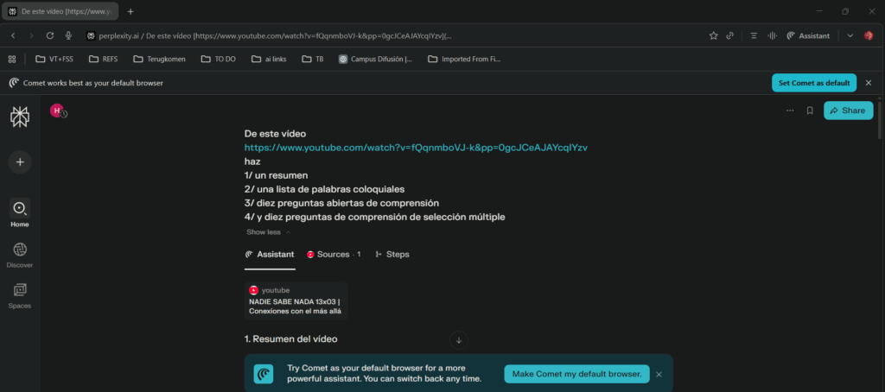Start a new thread with plus icon
885x392 pixels.
point(19,161)
